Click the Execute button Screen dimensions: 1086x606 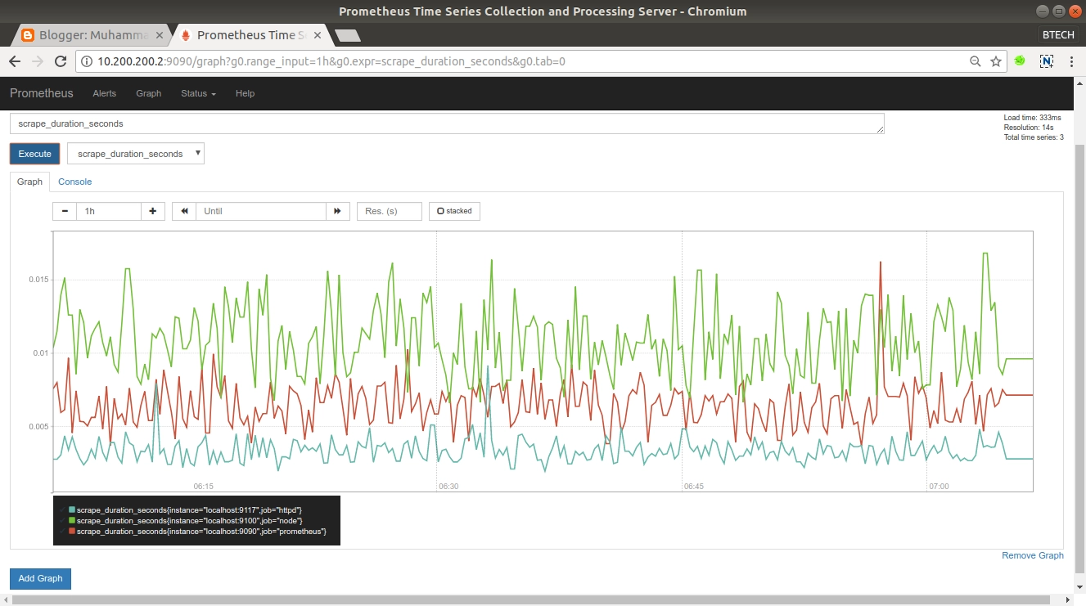pyautogui.click(x=34, y=154)
